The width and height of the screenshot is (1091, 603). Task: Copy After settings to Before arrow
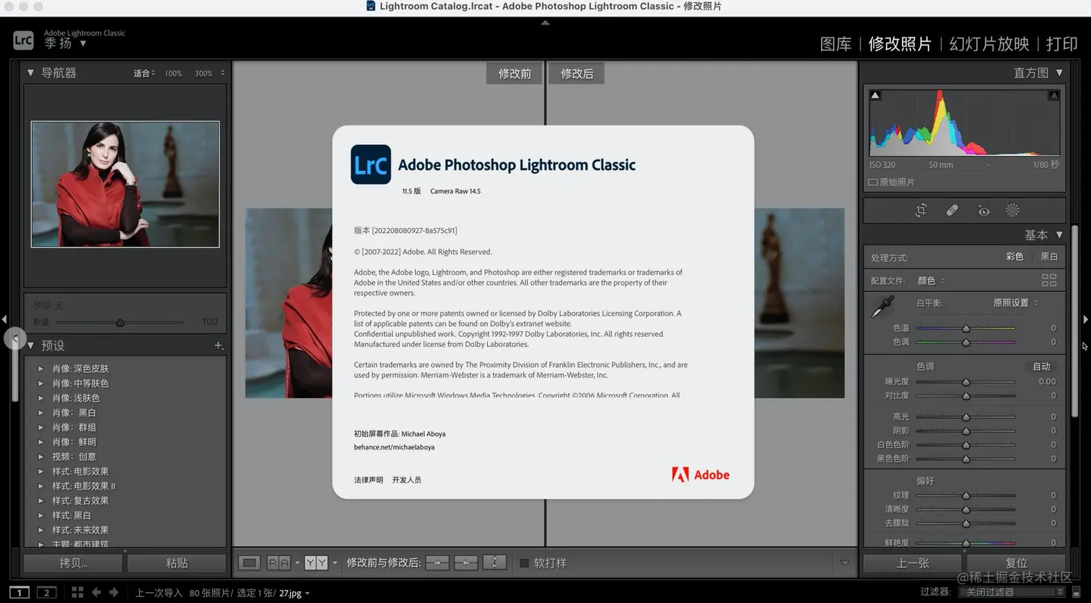coord(465,563)
